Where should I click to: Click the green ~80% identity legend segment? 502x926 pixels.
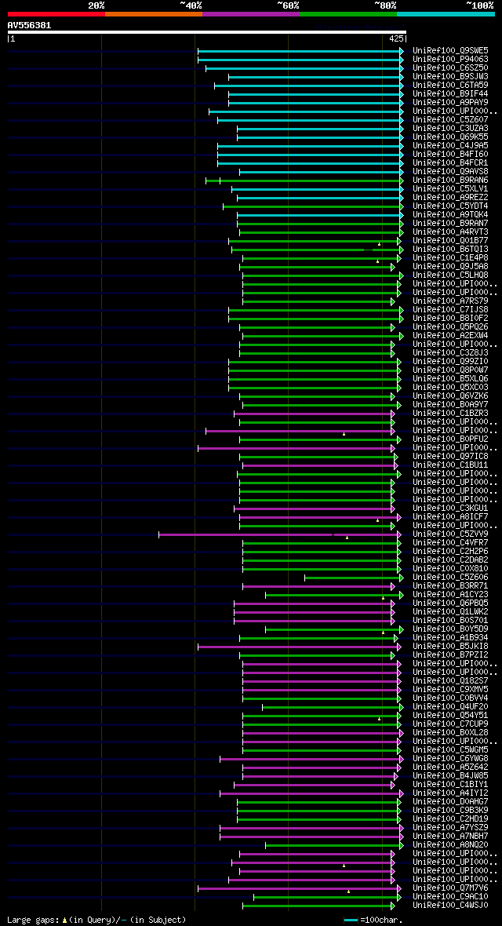[348, 13]
